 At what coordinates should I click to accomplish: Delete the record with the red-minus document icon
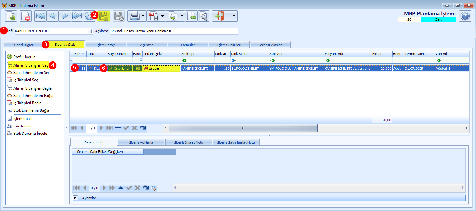(x=26, y=16)
